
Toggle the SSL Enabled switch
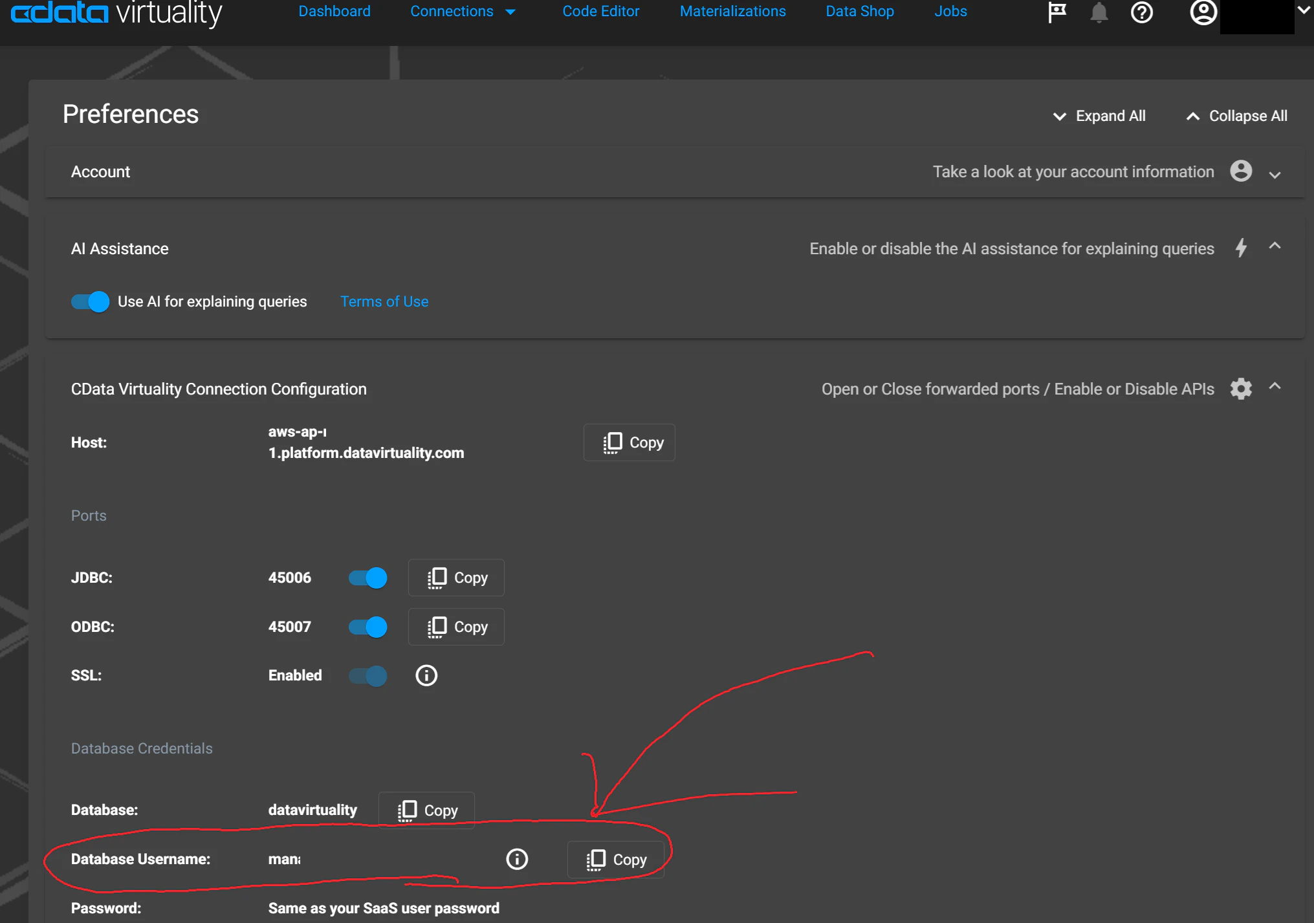368,676
